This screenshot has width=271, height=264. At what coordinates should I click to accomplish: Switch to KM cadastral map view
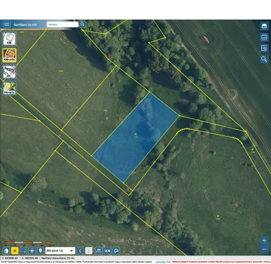pos(9,39)
